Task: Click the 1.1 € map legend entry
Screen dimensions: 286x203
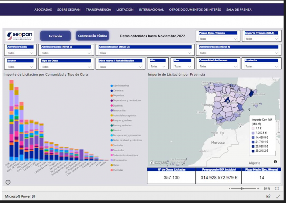Action: [257, 128]
